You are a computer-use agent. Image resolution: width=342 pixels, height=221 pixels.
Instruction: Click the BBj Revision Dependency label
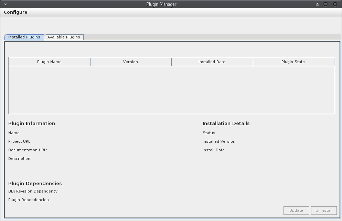click(33, 191)
